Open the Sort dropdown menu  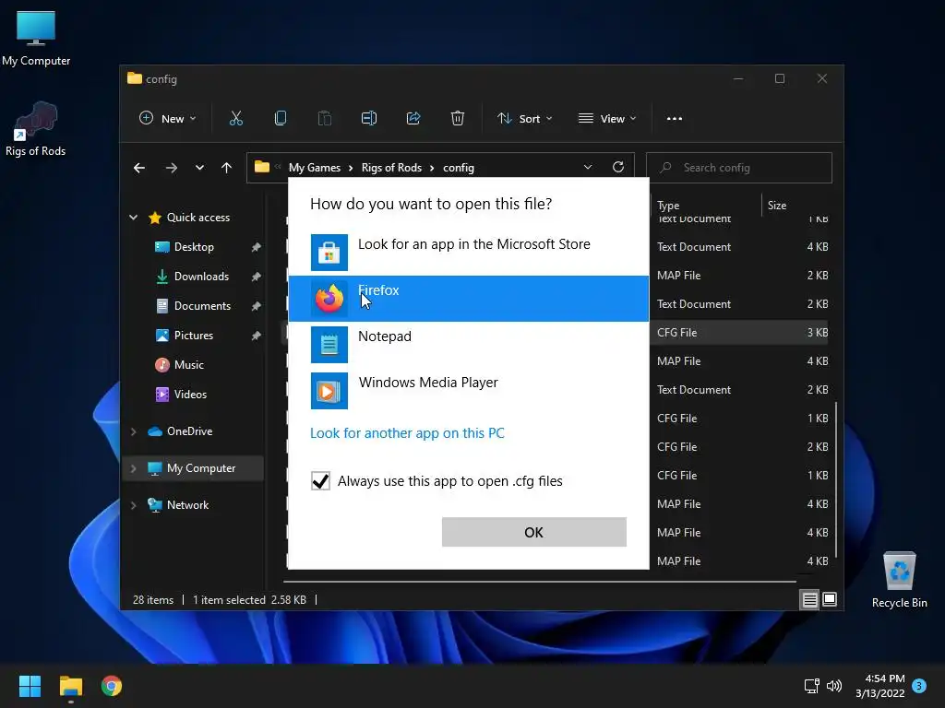point(524,119)
